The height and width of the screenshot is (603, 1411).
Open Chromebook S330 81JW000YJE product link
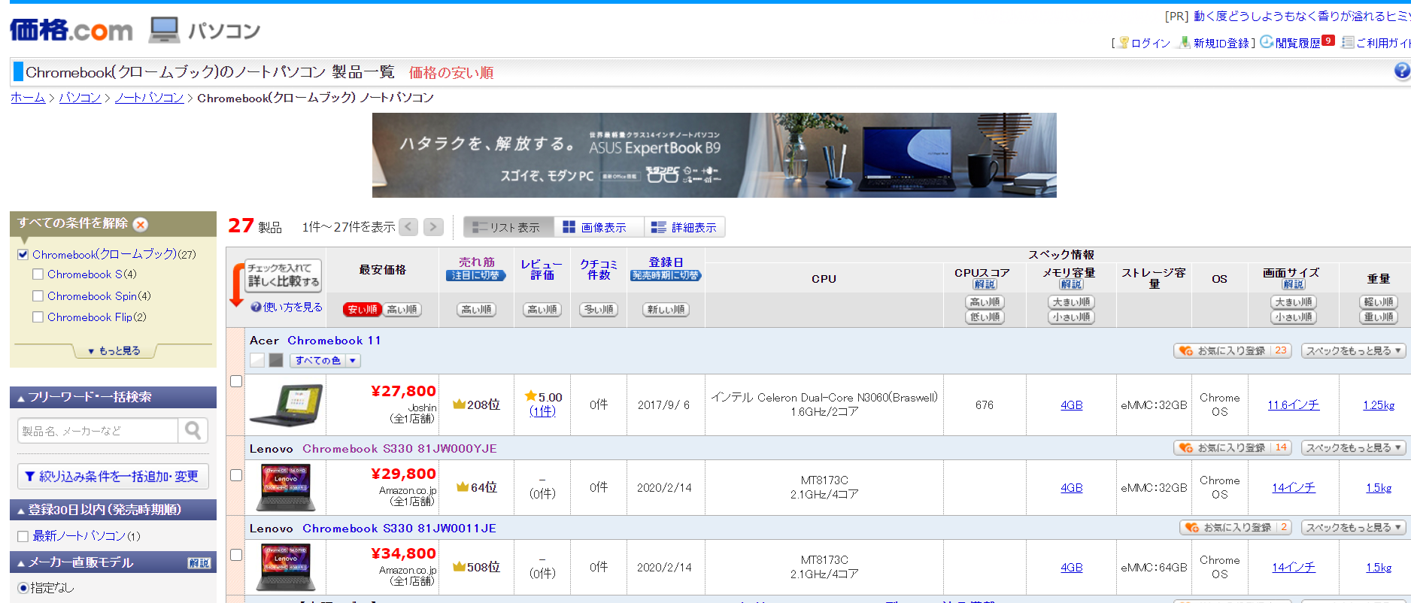(399, 449)
